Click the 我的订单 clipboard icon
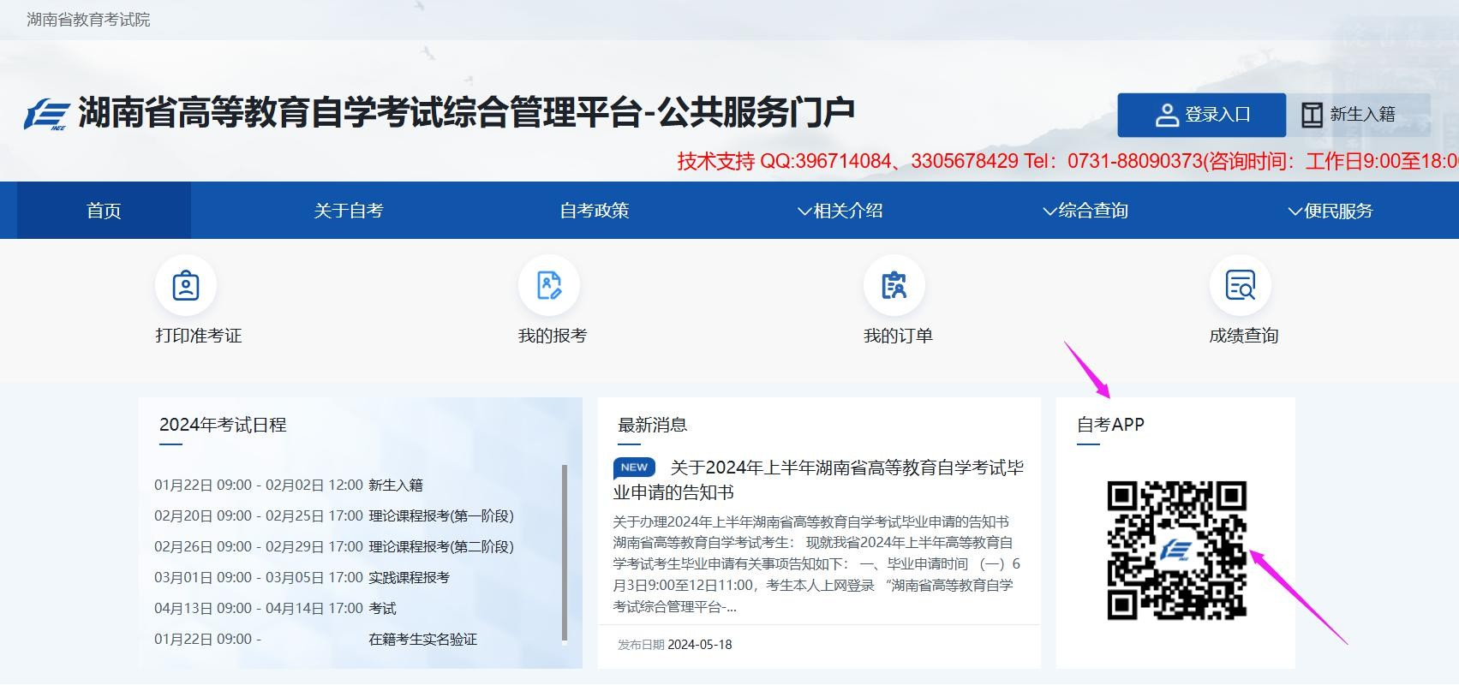This screenshot has height=685, width=1459. click(894, 286)
